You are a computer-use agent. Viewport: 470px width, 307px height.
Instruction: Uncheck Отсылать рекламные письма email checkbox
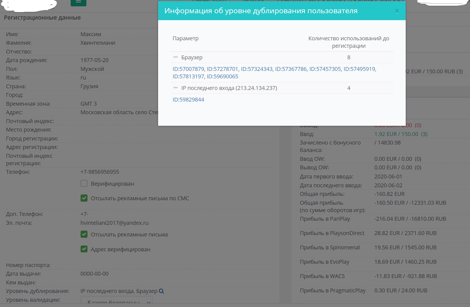click(x=84, y=234)
